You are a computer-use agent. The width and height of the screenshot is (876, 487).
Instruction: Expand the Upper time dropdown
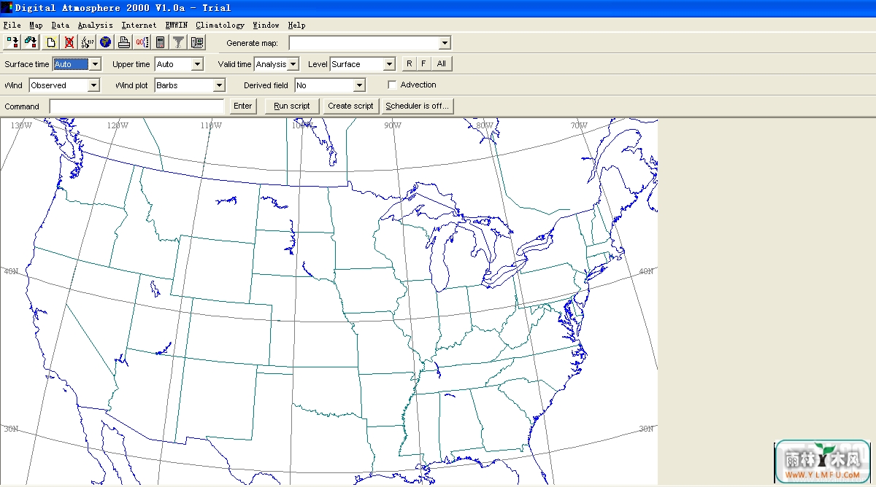(197, 64)
